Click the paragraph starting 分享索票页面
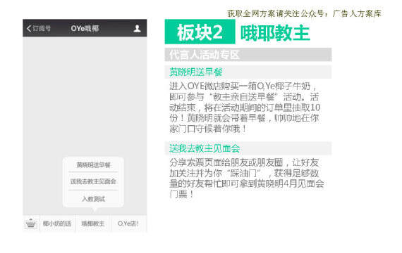 [x=246, y=179]
